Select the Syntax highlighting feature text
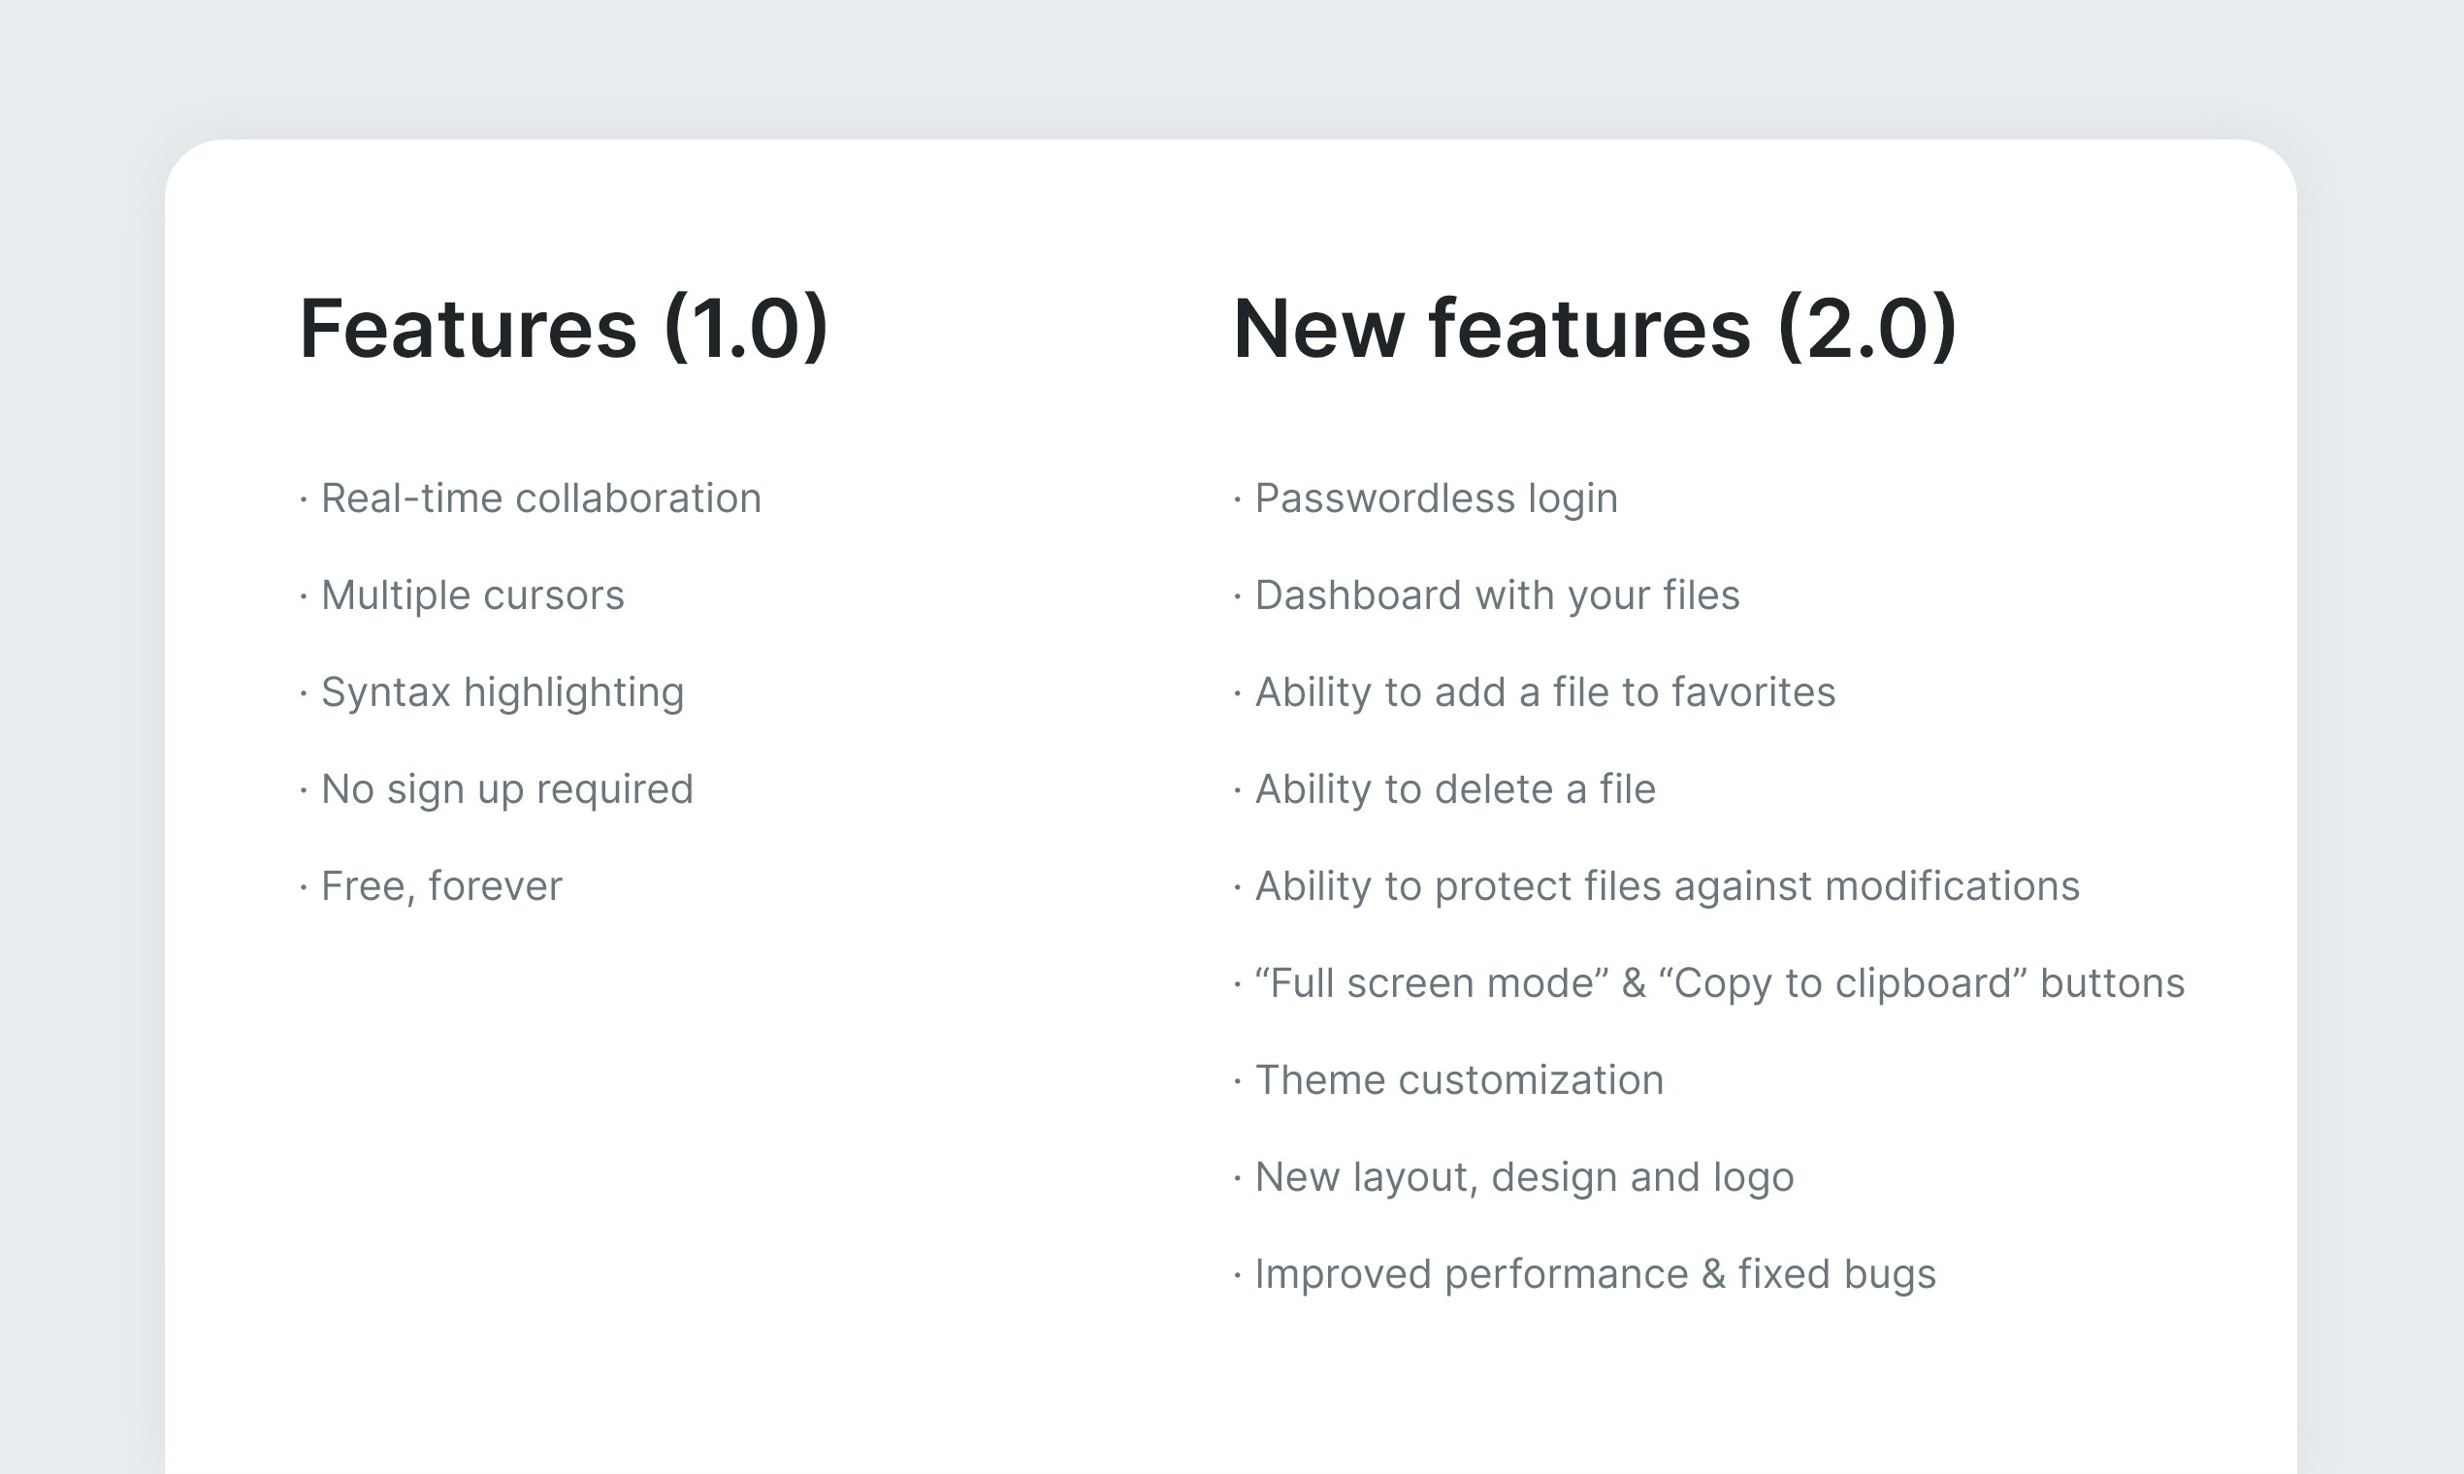This screenshot has height=1474, width=2464. click(492, 692)
